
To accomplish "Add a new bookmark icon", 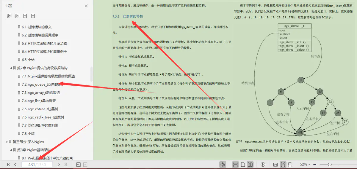I will coord(25,15).
